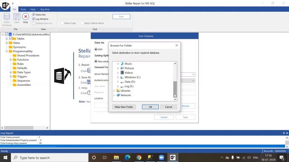Viewport: 289px width, 162px height.
Task: Click the Windows Start button
Action: click(x=5, y=157)
